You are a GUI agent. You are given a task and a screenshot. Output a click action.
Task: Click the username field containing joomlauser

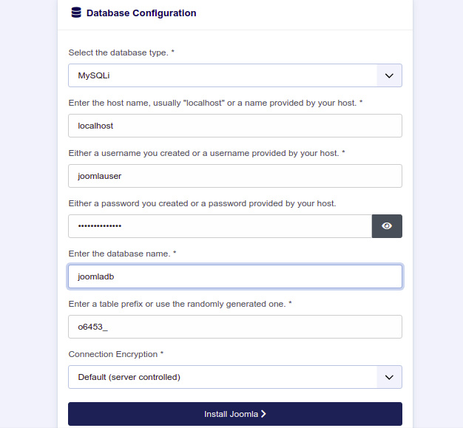tap(234, 176)
